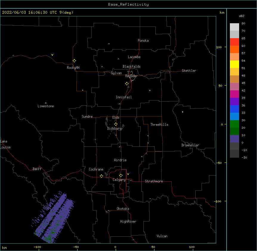This screenshot has width=257, height=251.
Task: Select the yellow diamond marker below Cochrane
Action: point(101,176)
